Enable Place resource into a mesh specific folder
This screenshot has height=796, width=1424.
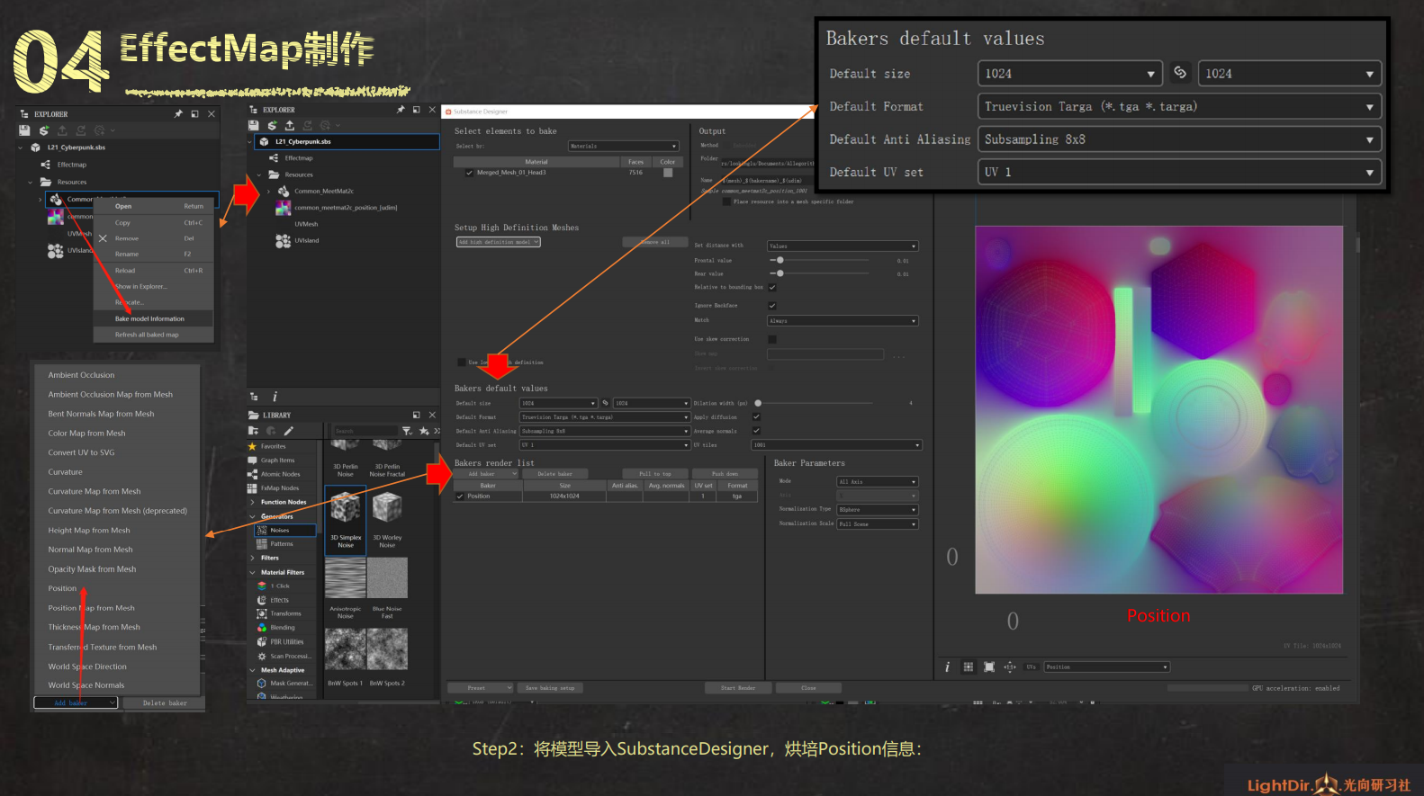(x=726, y=201)
